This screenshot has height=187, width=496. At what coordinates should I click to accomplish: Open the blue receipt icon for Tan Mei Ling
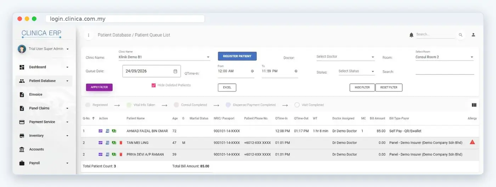pos(107,143)
